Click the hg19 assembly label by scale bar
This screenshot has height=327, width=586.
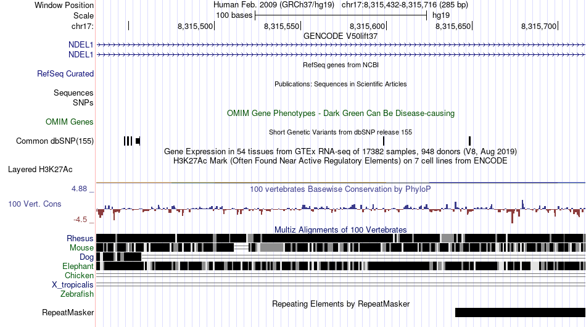[441, 15]
